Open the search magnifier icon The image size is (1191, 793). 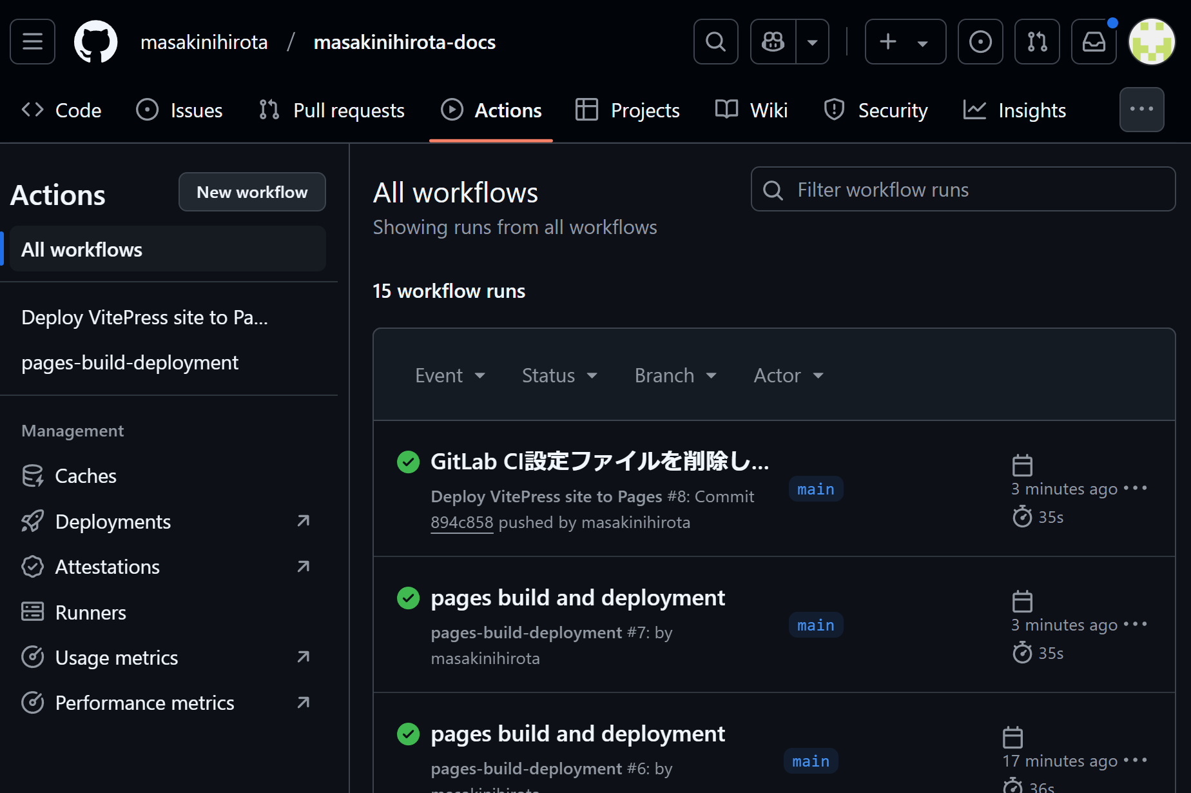click(x=715, y=41)
